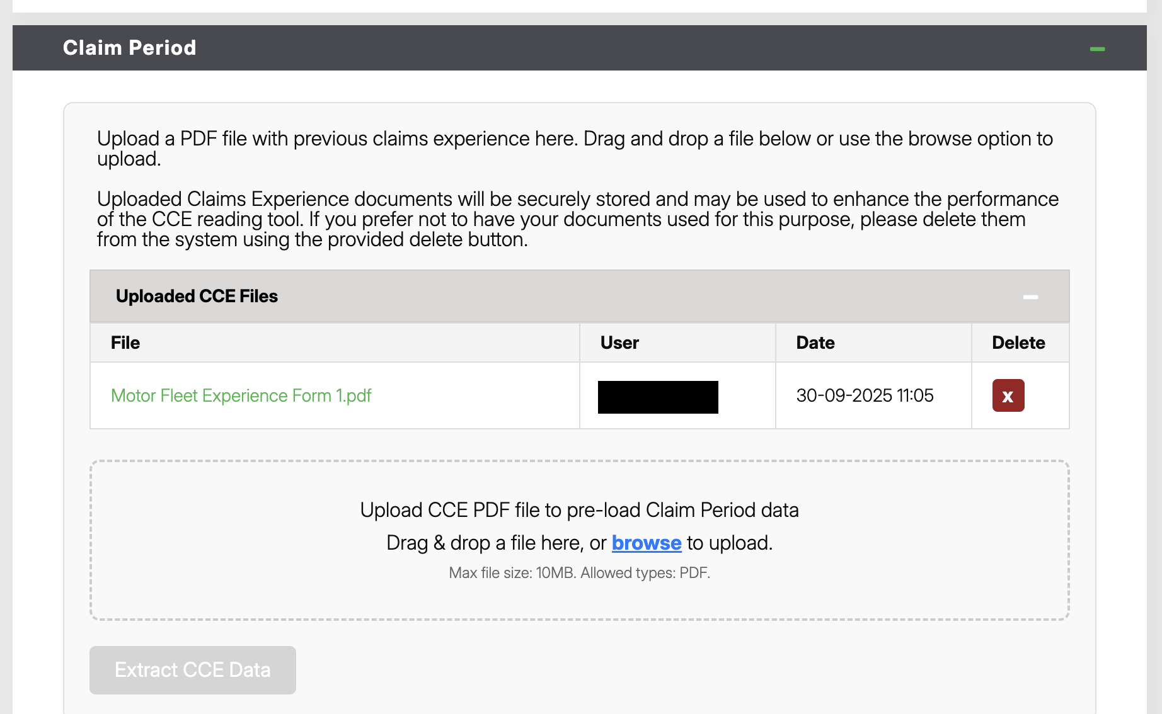Click the 30-09-2025 11:05 date cell
The image size is (1162, 714).
[x=865, y=395]
